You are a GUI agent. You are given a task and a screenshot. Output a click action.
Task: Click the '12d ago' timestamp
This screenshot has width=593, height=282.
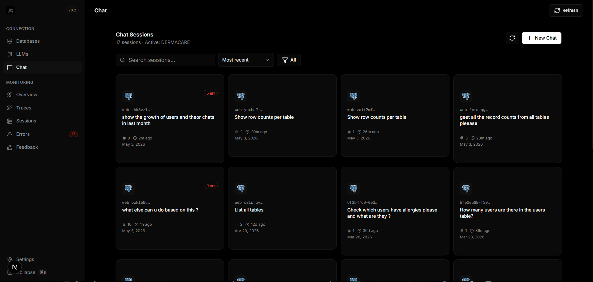[258, 224]
